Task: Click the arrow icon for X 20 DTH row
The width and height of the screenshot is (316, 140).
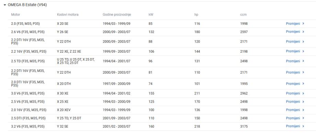Action: (x=303, y=84)
